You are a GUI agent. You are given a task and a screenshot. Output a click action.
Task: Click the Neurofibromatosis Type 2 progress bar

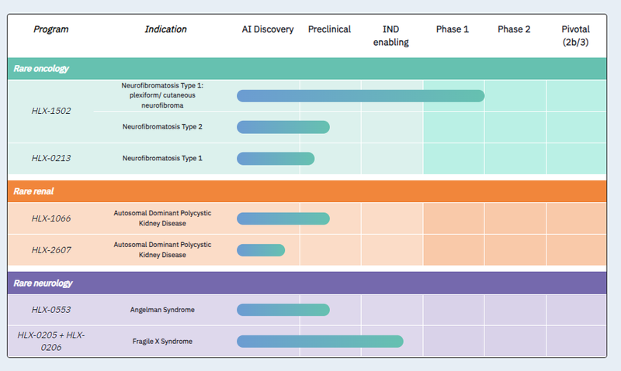point(283,127)
